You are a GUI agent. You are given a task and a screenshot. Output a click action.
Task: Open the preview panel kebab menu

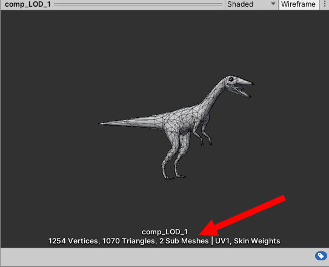pos(324,4)
